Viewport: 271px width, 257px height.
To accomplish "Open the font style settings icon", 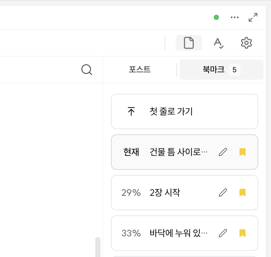I will pos(219,43).
